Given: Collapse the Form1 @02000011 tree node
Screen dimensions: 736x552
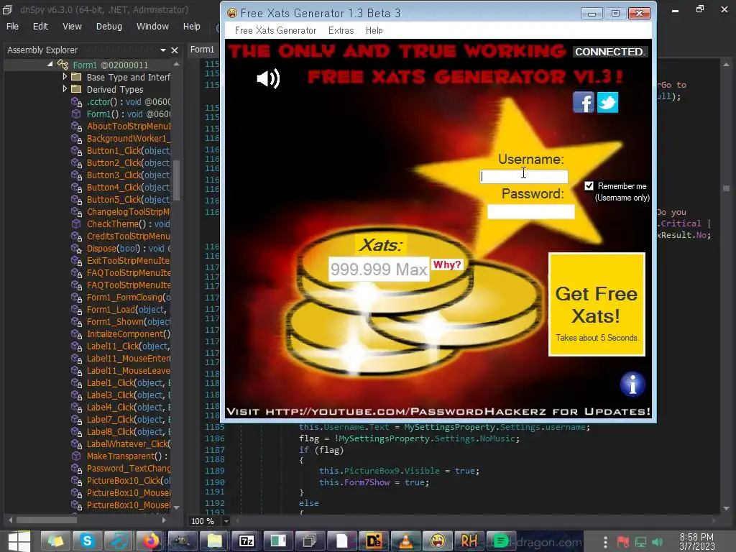Looking at the screenshot, I should click(50, 64).
